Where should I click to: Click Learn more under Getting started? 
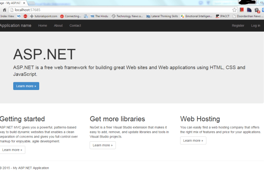click(12, 150)
